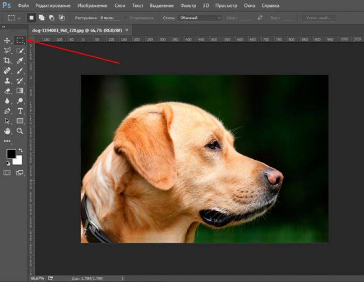This screenshot has width=364, height=282.
Task: Open the 3D menu
Action: click(206, 5)
